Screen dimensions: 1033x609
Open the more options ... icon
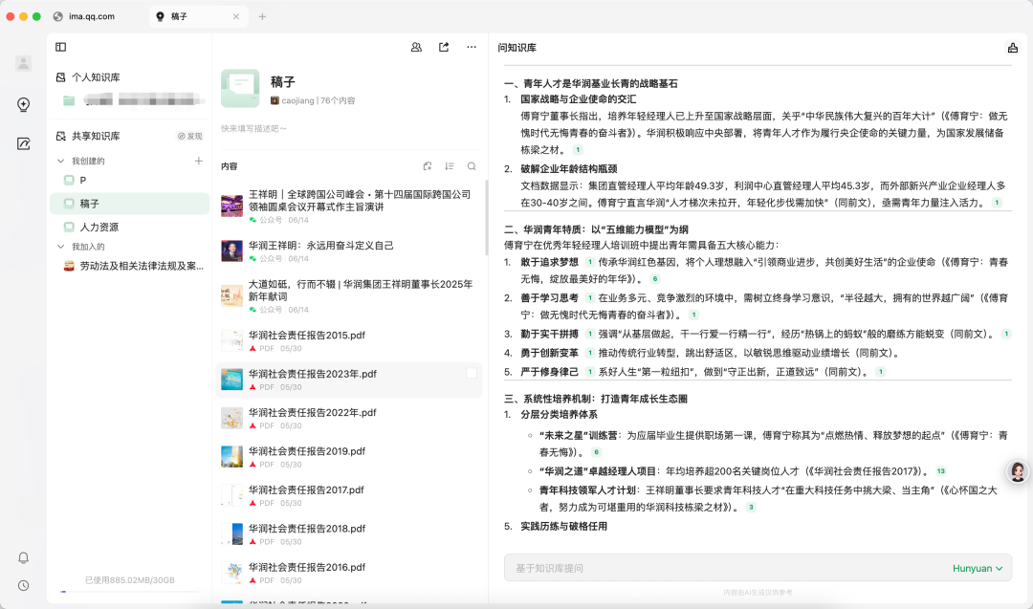coord(471,46)
